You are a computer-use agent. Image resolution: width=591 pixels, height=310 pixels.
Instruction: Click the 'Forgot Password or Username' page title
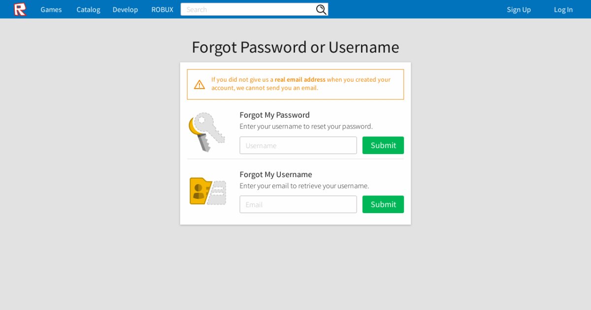click(295, 47)
